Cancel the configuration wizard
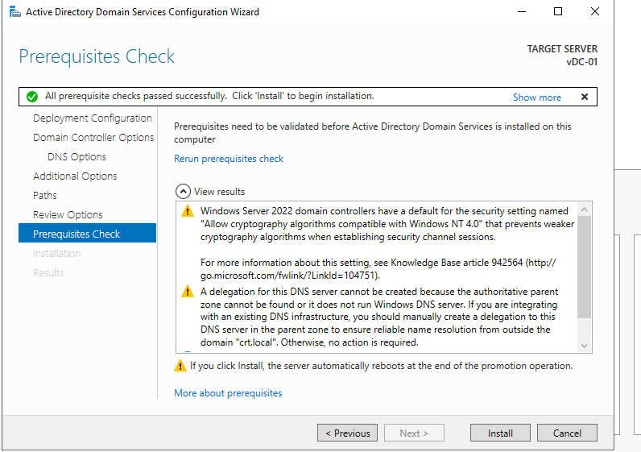The height and width of the screenshot is (452, 641). pyautogui.click(x=567, y=433)
